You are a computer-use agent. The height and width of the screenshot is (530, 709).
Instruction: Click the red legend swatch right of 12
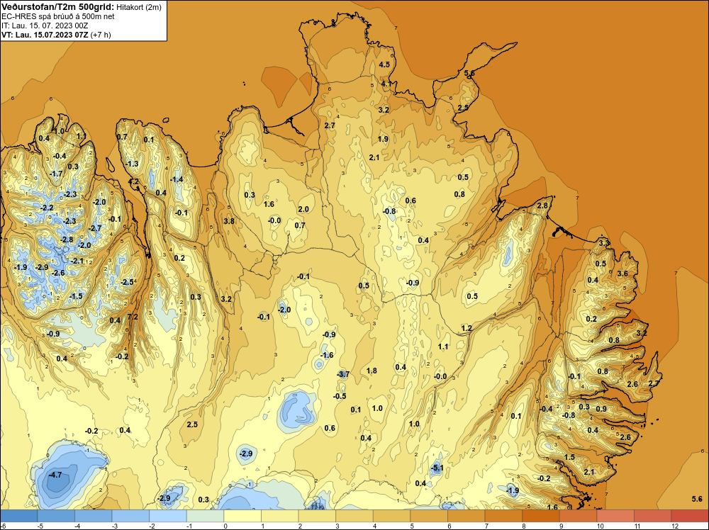click(x=690, y=516)
